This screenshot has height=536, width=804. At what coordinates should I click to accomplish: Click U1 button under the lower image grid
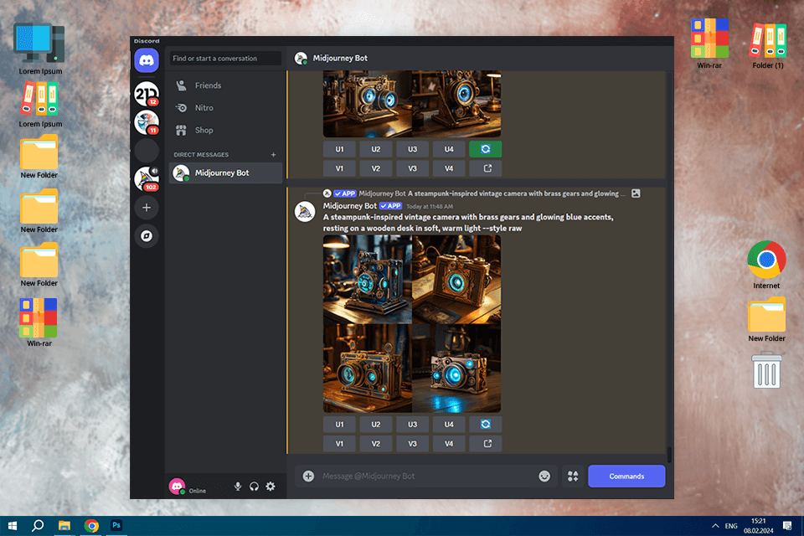pos(339,424)
